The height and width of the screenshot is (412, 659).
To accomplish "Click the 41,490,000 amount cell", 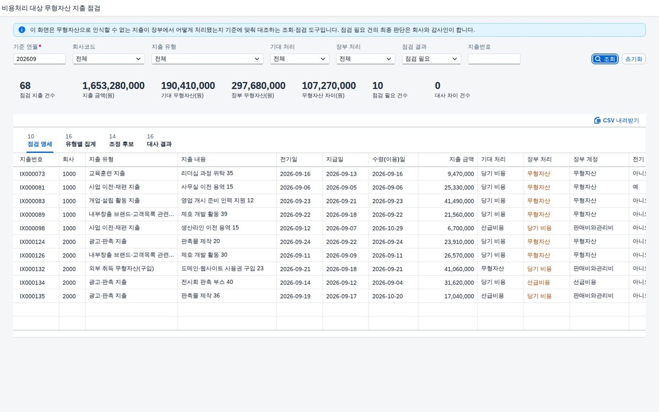I will point(448,201).
